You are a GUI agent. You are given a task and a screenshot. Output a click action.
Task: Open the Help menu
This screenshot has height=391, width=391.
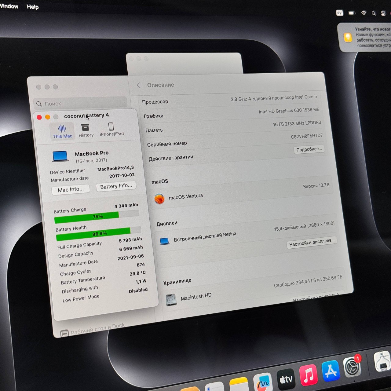tap(33, 7)
